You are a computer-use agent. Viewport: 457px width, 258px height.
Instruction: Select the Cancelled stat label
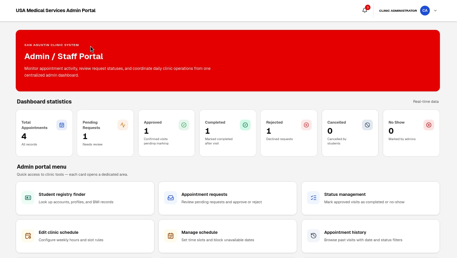[337, 122]
